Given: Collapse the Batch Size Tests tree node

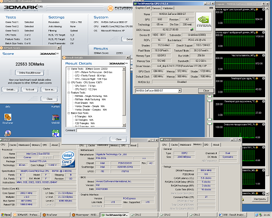Looking at the screenshot, I should click(69, 113).
